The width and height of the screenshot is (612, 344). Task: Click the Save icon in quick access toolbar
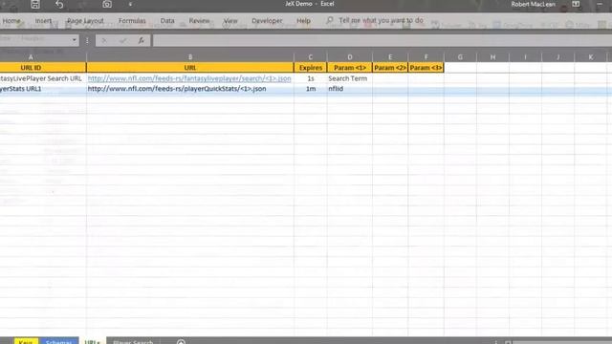(x=35, y=4)
